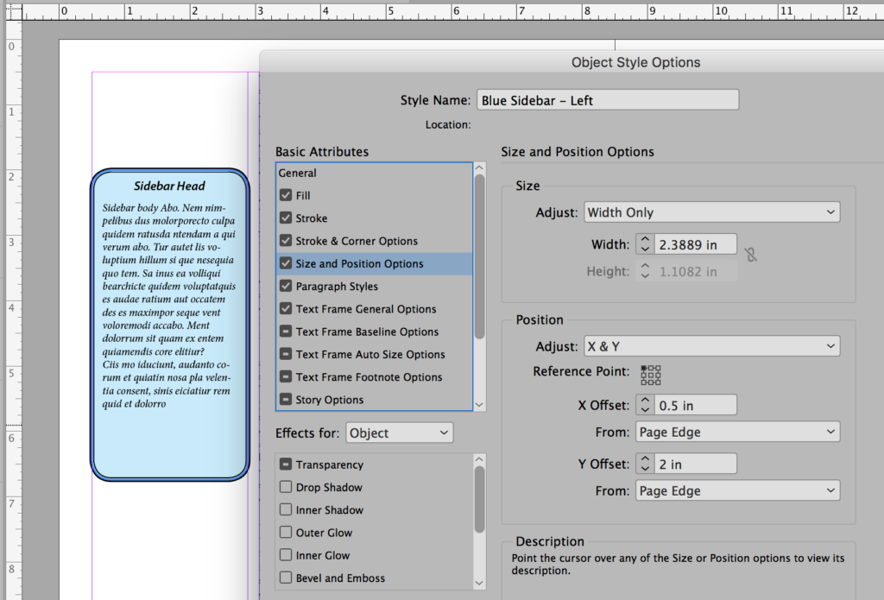Screen dimensions: 884x600
Task: Increase Width with the up stepper arrow
Action: 645,240
